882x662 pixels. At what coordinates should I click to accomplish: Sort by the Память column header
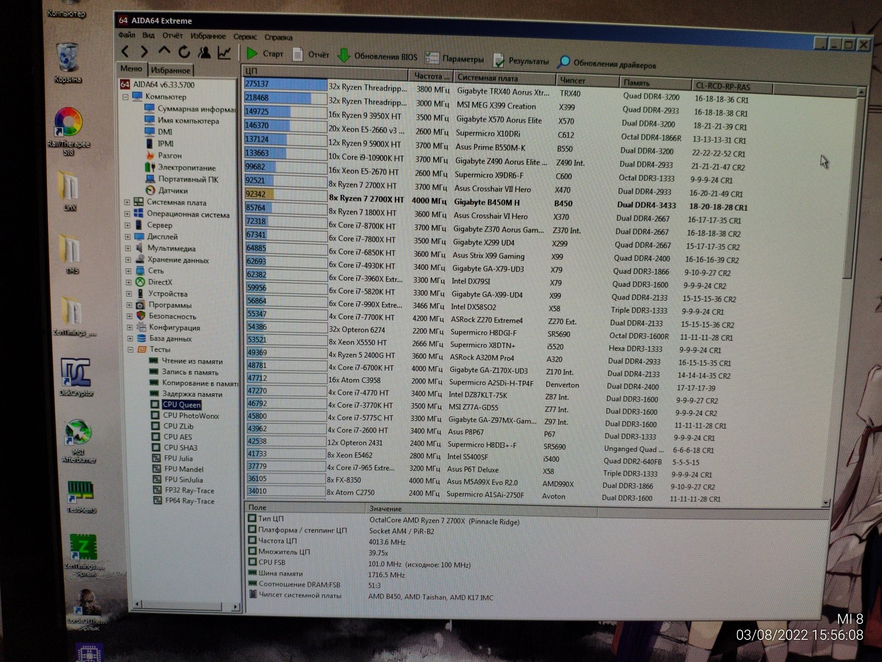point(655,83)
